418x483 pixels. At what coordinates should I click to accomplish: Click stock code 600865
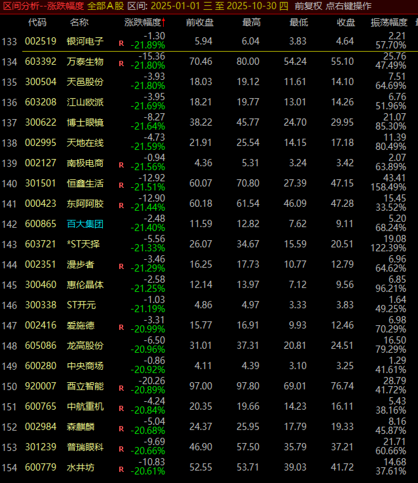41,224
